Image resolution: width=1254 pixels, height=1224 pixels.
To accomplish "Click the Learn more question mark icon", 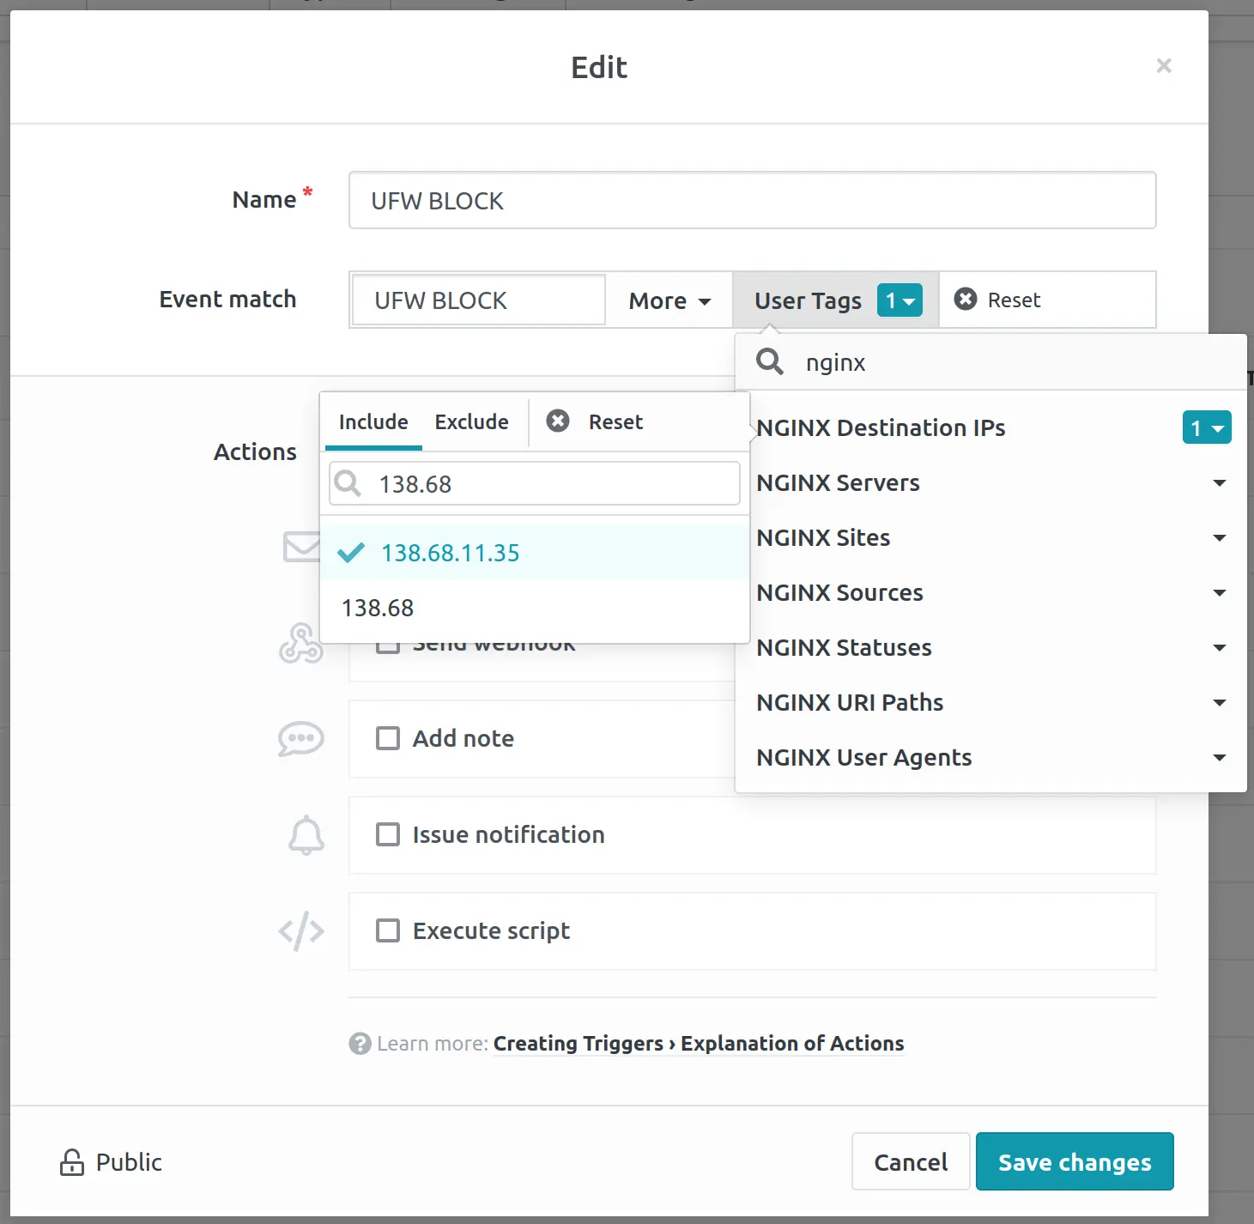I will coord(360,1044).
